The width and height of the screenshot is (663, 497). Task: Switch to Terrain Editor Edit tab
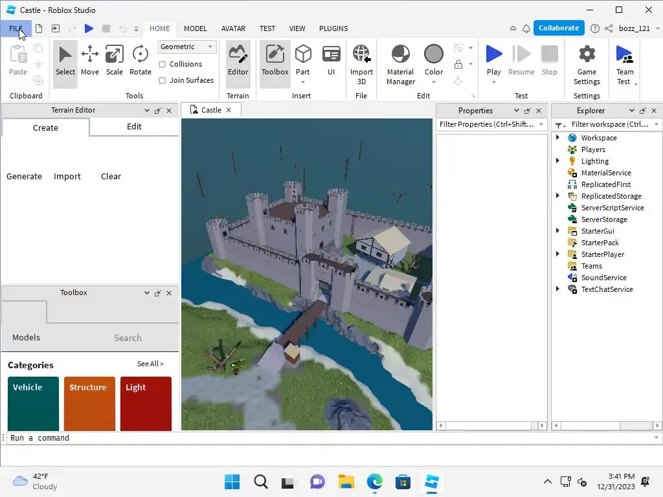pos(134,127)
